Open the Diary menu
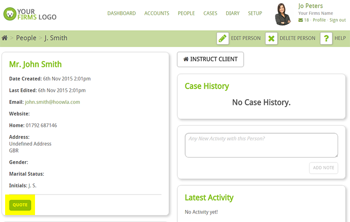This screenshot has width=350, height=222. click(232, 13)
